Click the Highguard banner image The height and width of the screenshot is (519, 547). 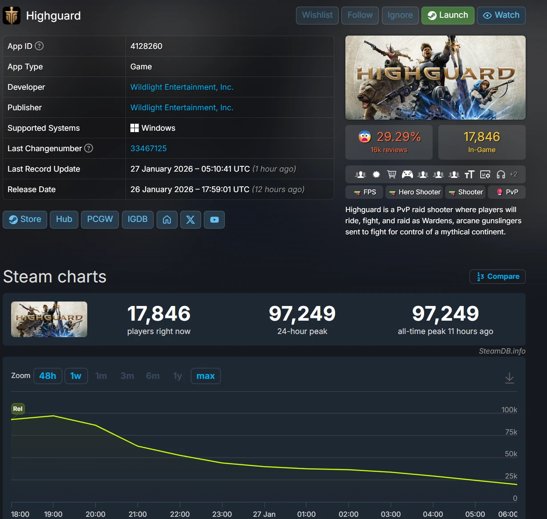(x=435, y=78)
